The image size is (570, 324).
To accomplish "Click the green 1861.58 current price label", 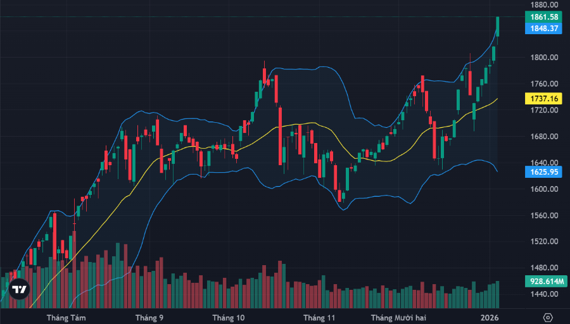I will [544, 17].
